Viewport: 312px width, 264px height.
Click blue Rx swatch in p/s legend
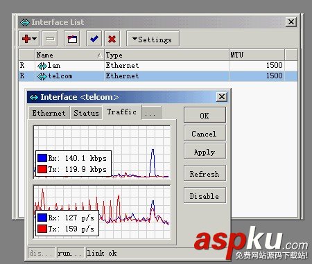click(x=42, y=218)
